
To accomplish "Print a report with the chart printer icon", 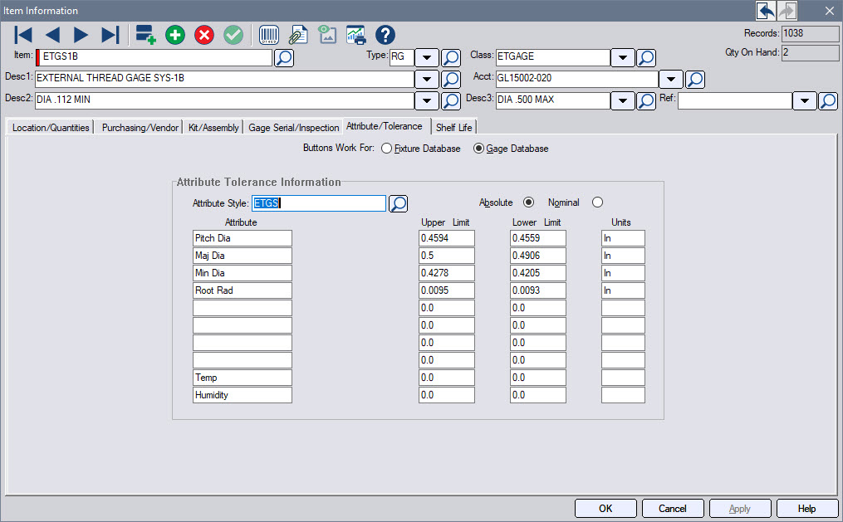I will click(x=356, y=34).
